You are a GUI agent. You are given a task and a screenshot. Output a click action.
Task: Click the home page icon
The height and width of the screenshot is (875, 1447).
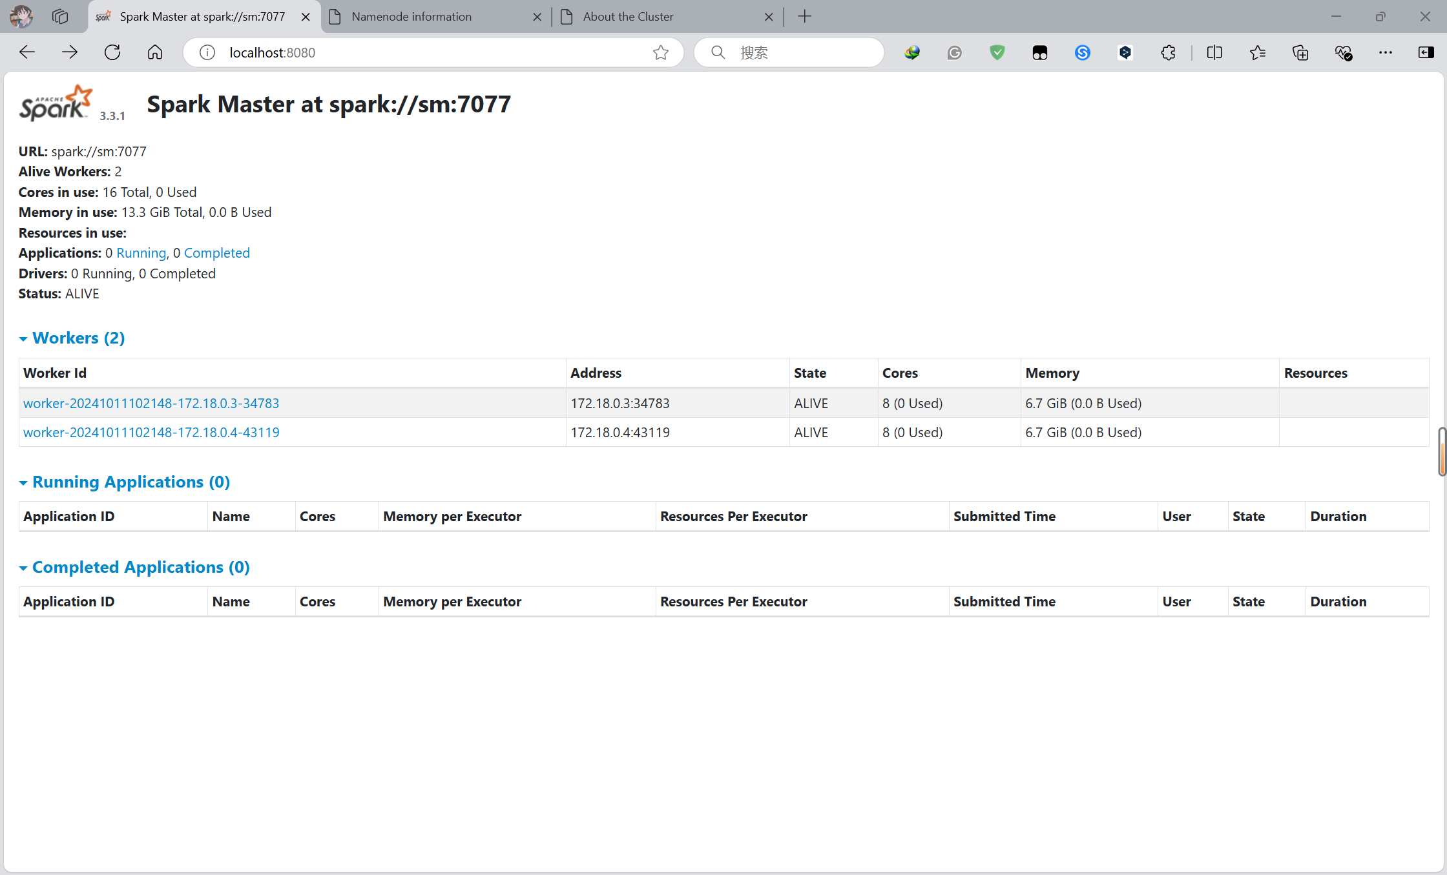155,52
